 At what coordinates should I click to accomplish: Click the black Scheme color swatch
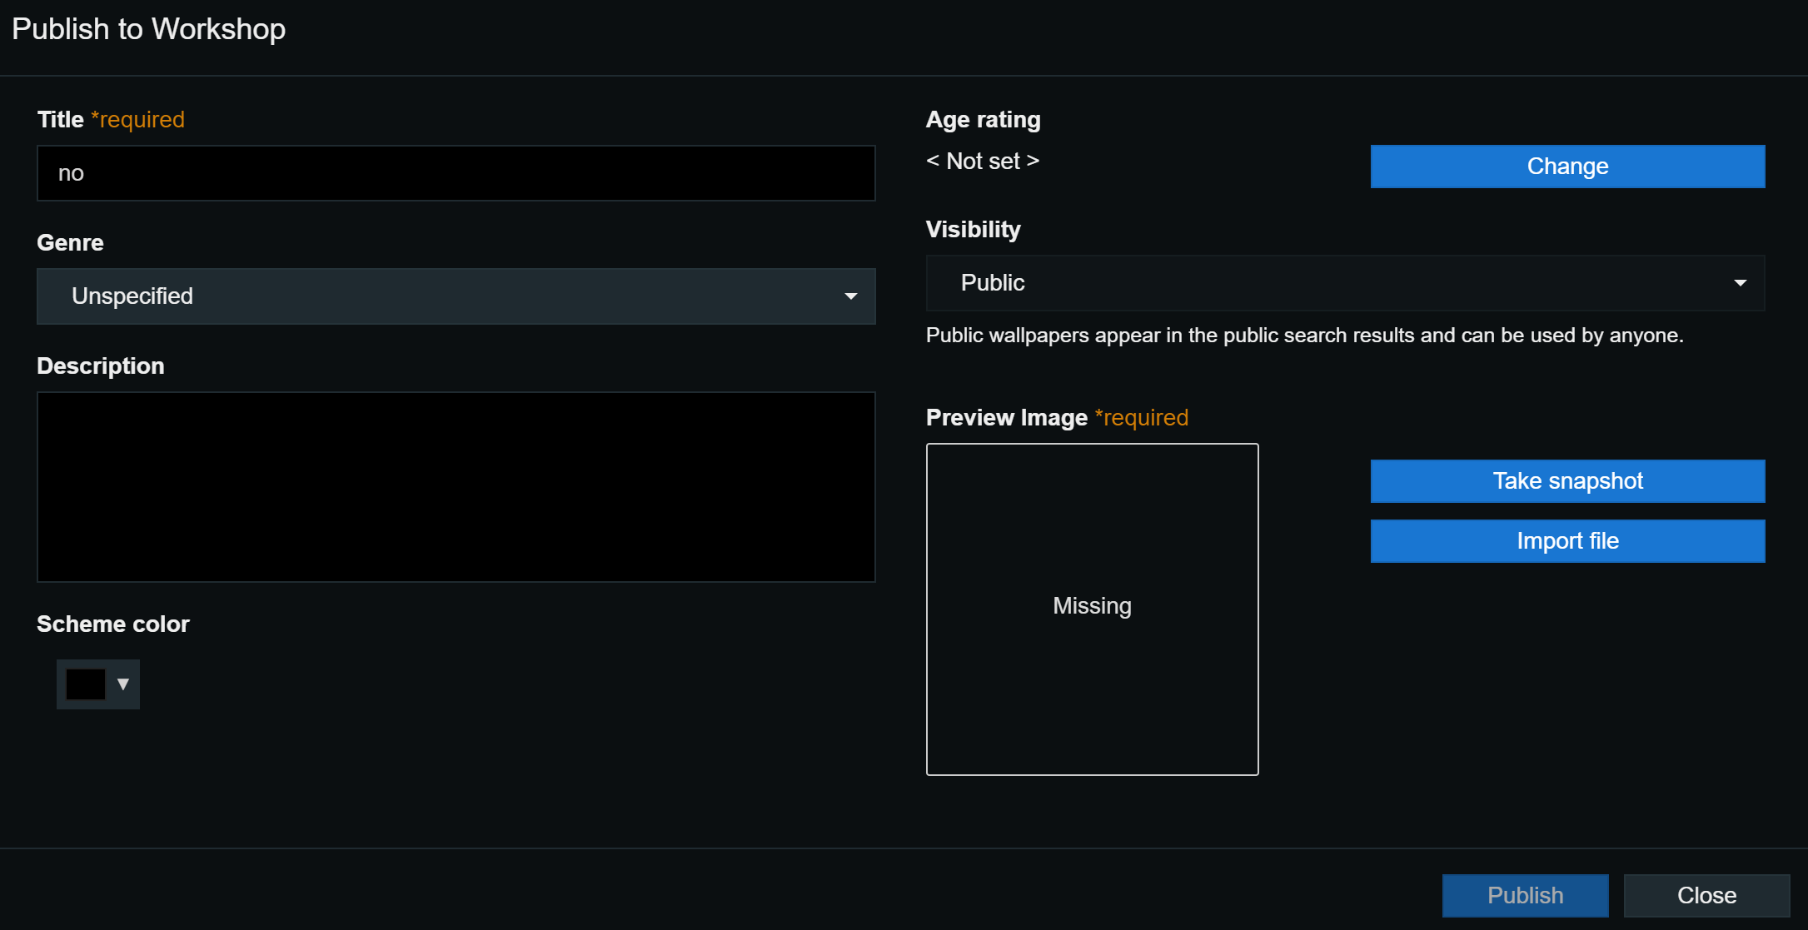point(85,684)
